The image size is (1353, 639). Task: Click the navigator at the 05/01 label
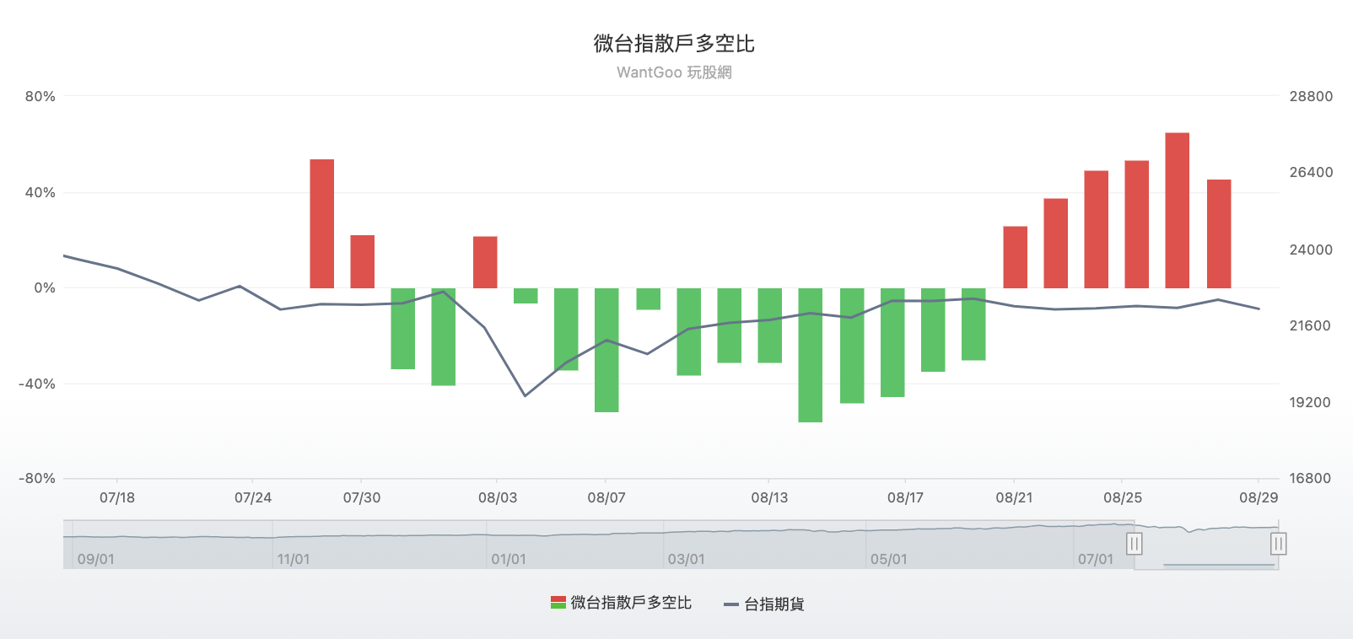pos(889,559)
